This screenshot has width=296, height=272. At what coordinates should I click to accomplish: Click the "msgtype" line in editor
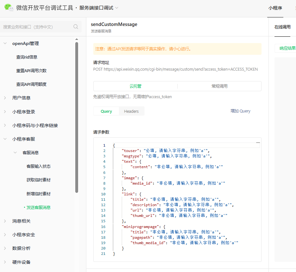pos(167,156)
